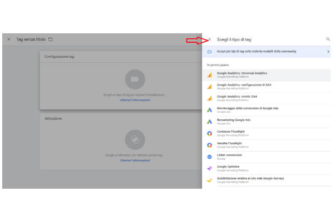The height and width of the screenshot is (222, 333).
Task: Click the 'Scegli il tipo di tag' heading
Action: point(234,39)
